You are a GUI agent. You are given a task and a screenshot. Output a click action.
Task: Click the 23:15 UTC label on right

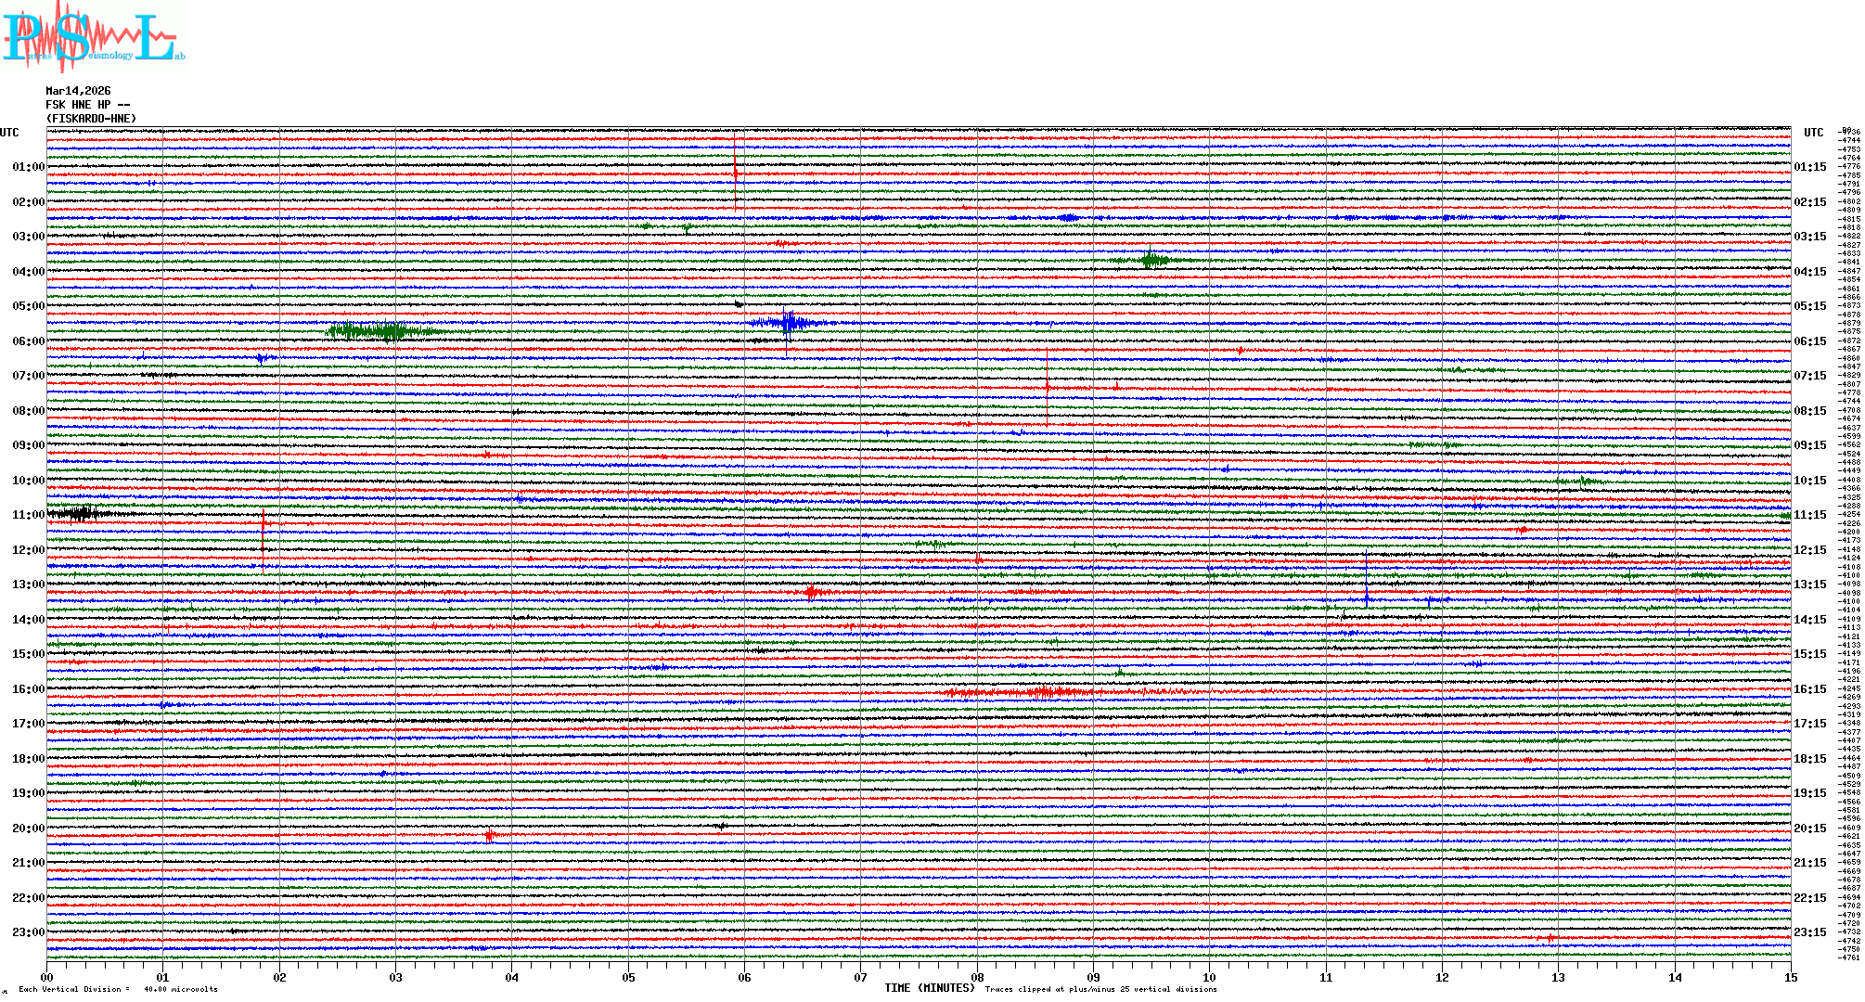[1809, 932]
